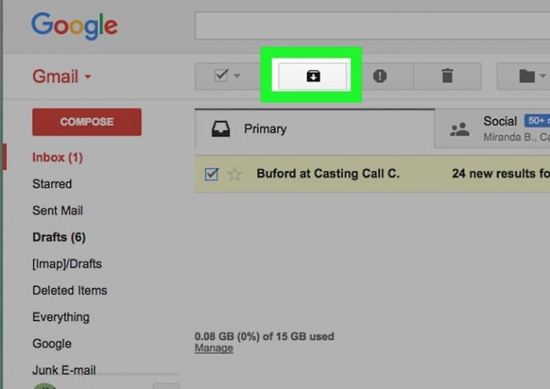Star the Buford at Casting Call email
The height and width of the screenshot is (389, 550).
(x=235, y=174)
